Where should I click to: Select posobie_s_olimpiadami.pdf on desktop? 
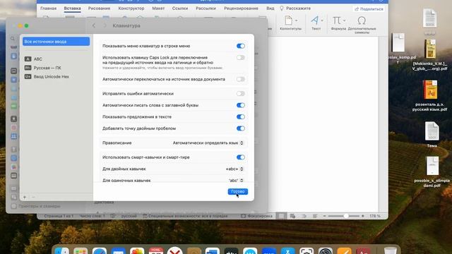click(x=432, y=172)
